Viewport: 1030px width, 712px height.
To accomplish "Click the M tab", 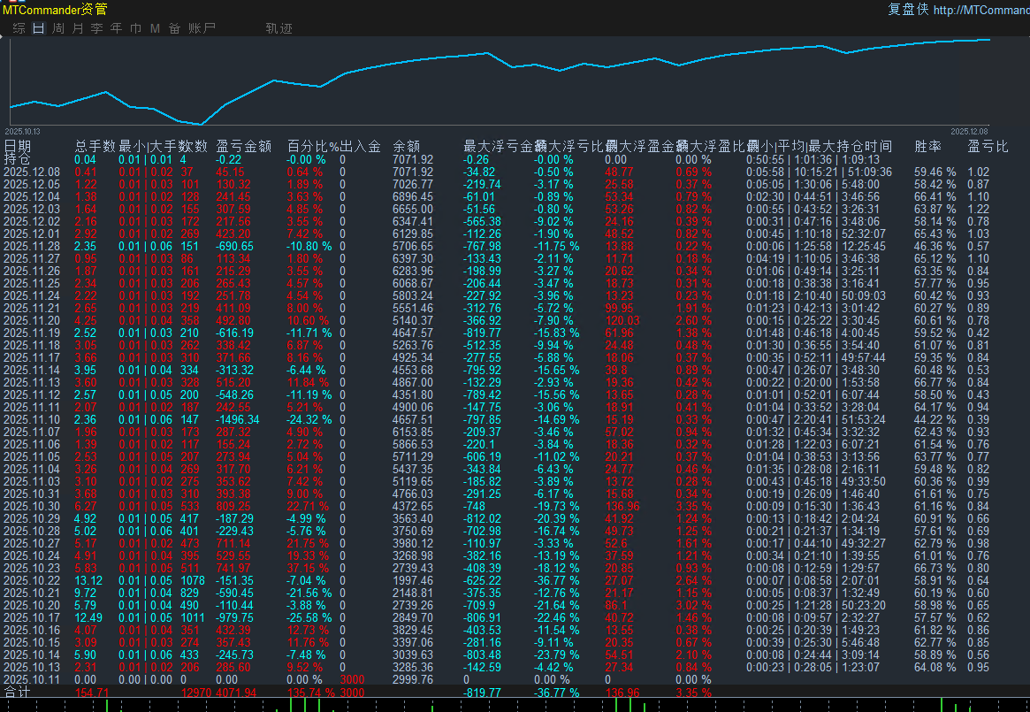I will pyautogui.click(x=155, y=28).
